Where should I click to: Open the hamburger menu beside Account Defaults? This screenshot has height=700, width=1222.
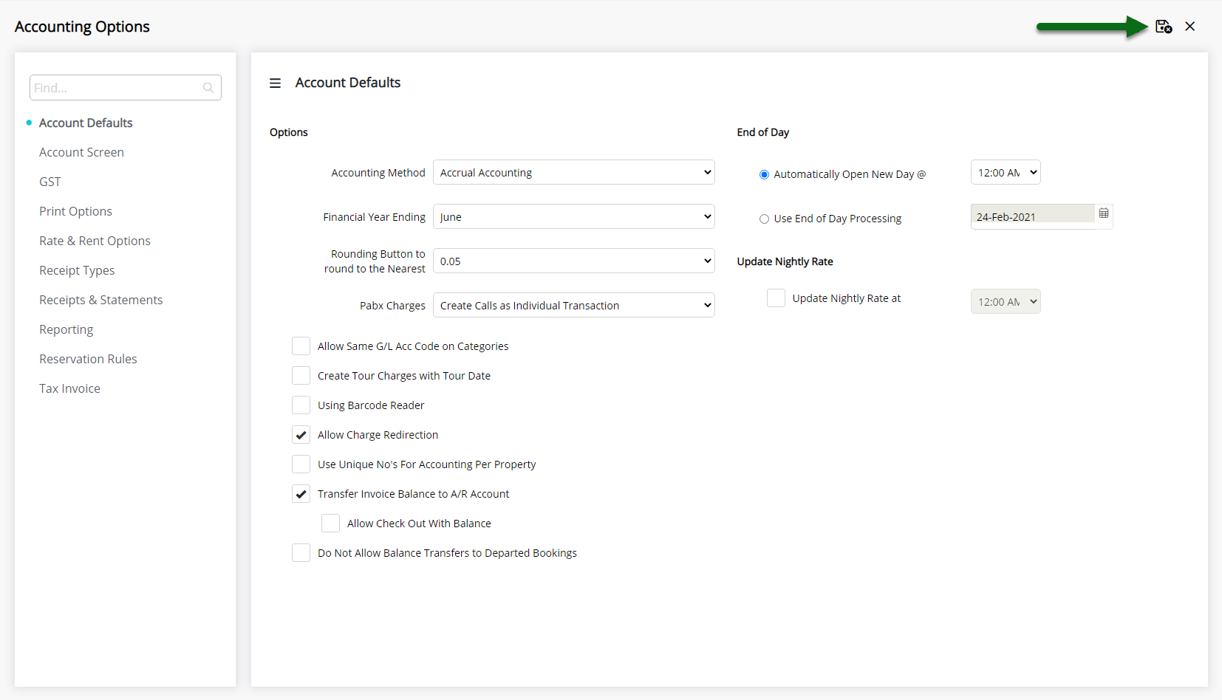[275, 83]
